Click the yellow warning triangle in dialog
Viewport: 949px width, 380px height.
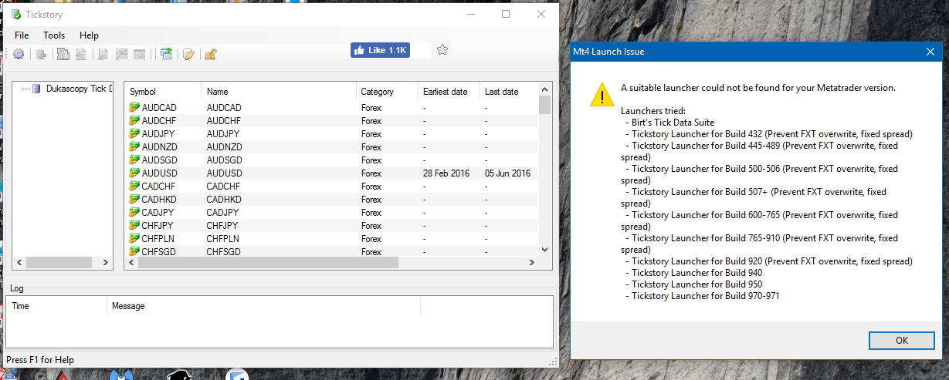(602, 93)
